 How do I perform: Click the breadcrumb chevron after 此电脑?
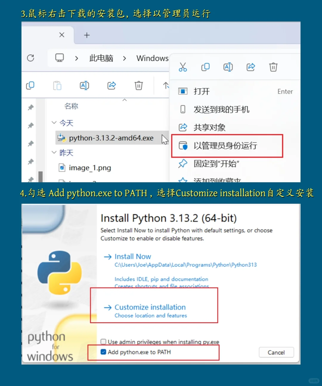(125, 58)
